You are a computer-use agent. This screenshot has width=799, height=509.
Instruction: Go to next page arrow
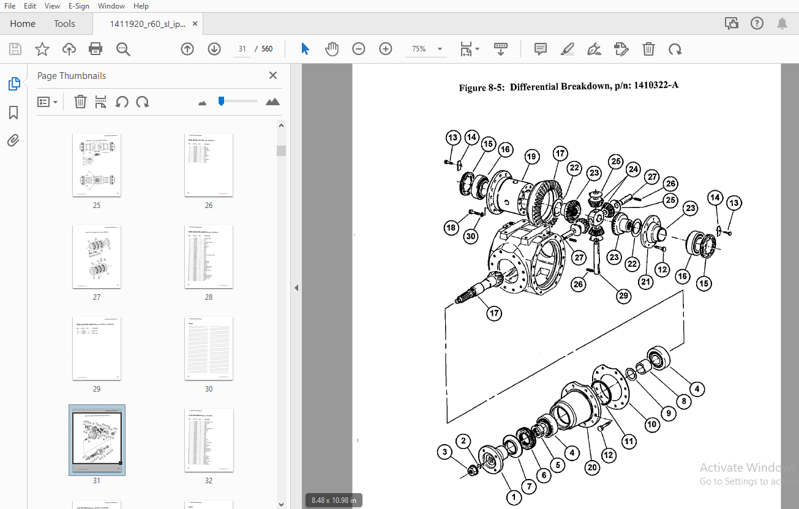214,49
